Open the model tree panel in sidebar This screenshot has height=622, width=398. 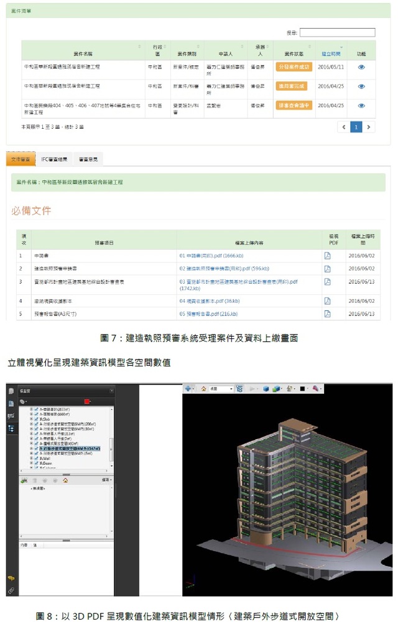(11, 429)
